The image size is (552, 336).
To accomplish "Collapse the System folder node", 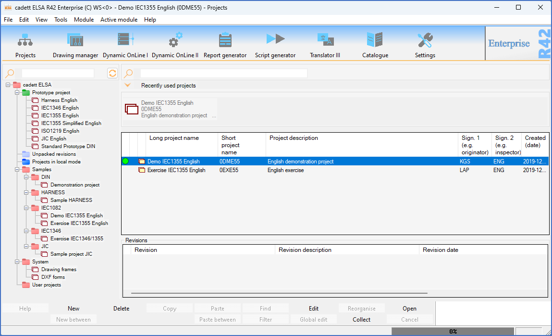I will pyautogui.click(x=17, y=261).
